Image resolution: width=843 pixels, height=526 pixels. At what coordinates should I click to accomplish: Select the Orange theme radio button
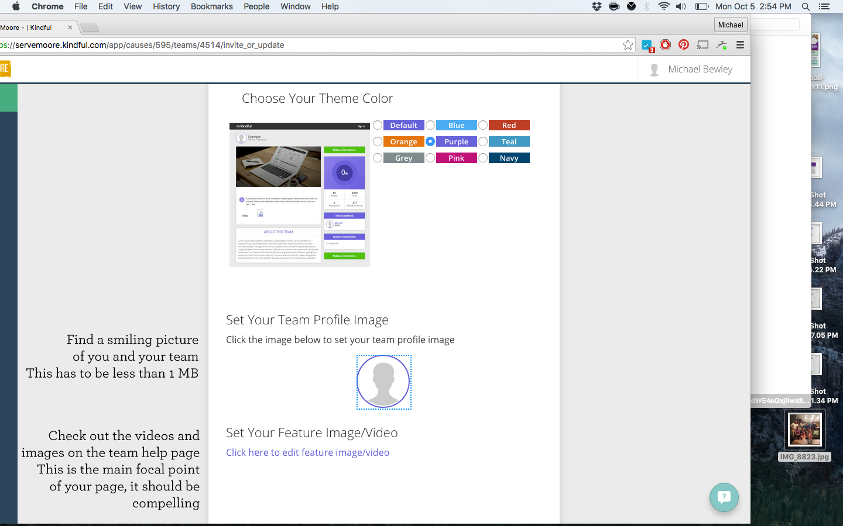tap(378, 141)
